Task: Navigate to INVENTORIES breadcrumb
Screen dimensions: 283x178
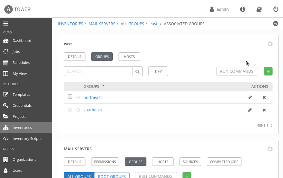Action: 70,24
